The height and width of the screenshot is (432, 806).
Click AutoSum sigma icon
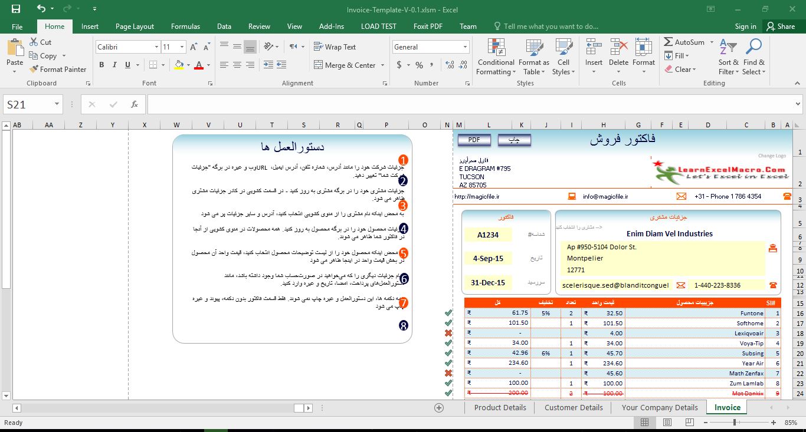pos(669,42)
